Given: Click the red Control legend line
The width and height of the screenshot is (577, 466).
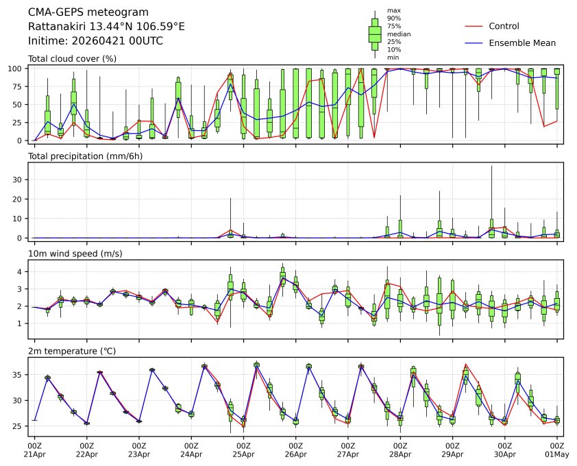Looking at the screenshot, I should 475,26.
